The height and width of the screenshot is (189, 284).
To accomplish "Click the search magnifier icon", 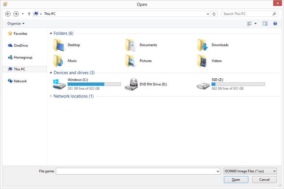I will pos(274,14).
